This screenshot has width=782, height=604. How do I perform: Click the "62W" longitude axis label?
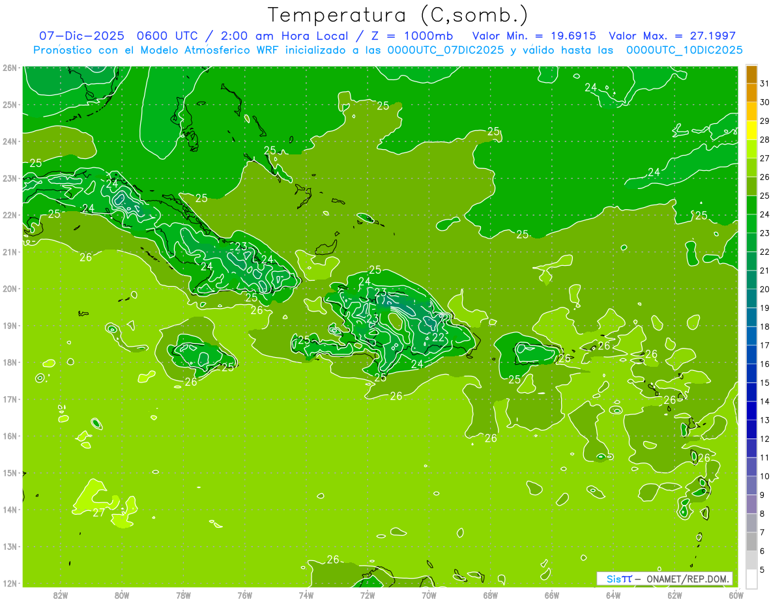click(674, 595)
